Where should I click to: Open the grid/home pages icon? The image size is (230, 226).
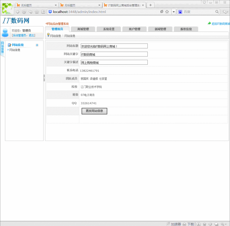43,12
